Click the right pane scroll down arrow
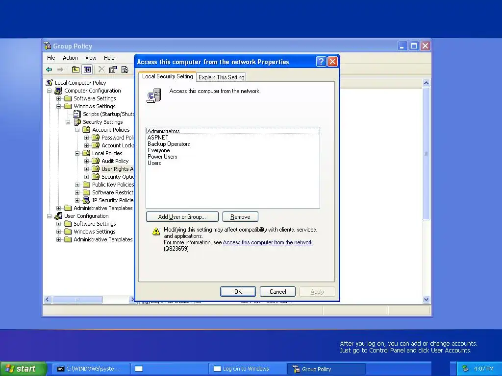This screenshot has height=376, width=502. (426, 300)
